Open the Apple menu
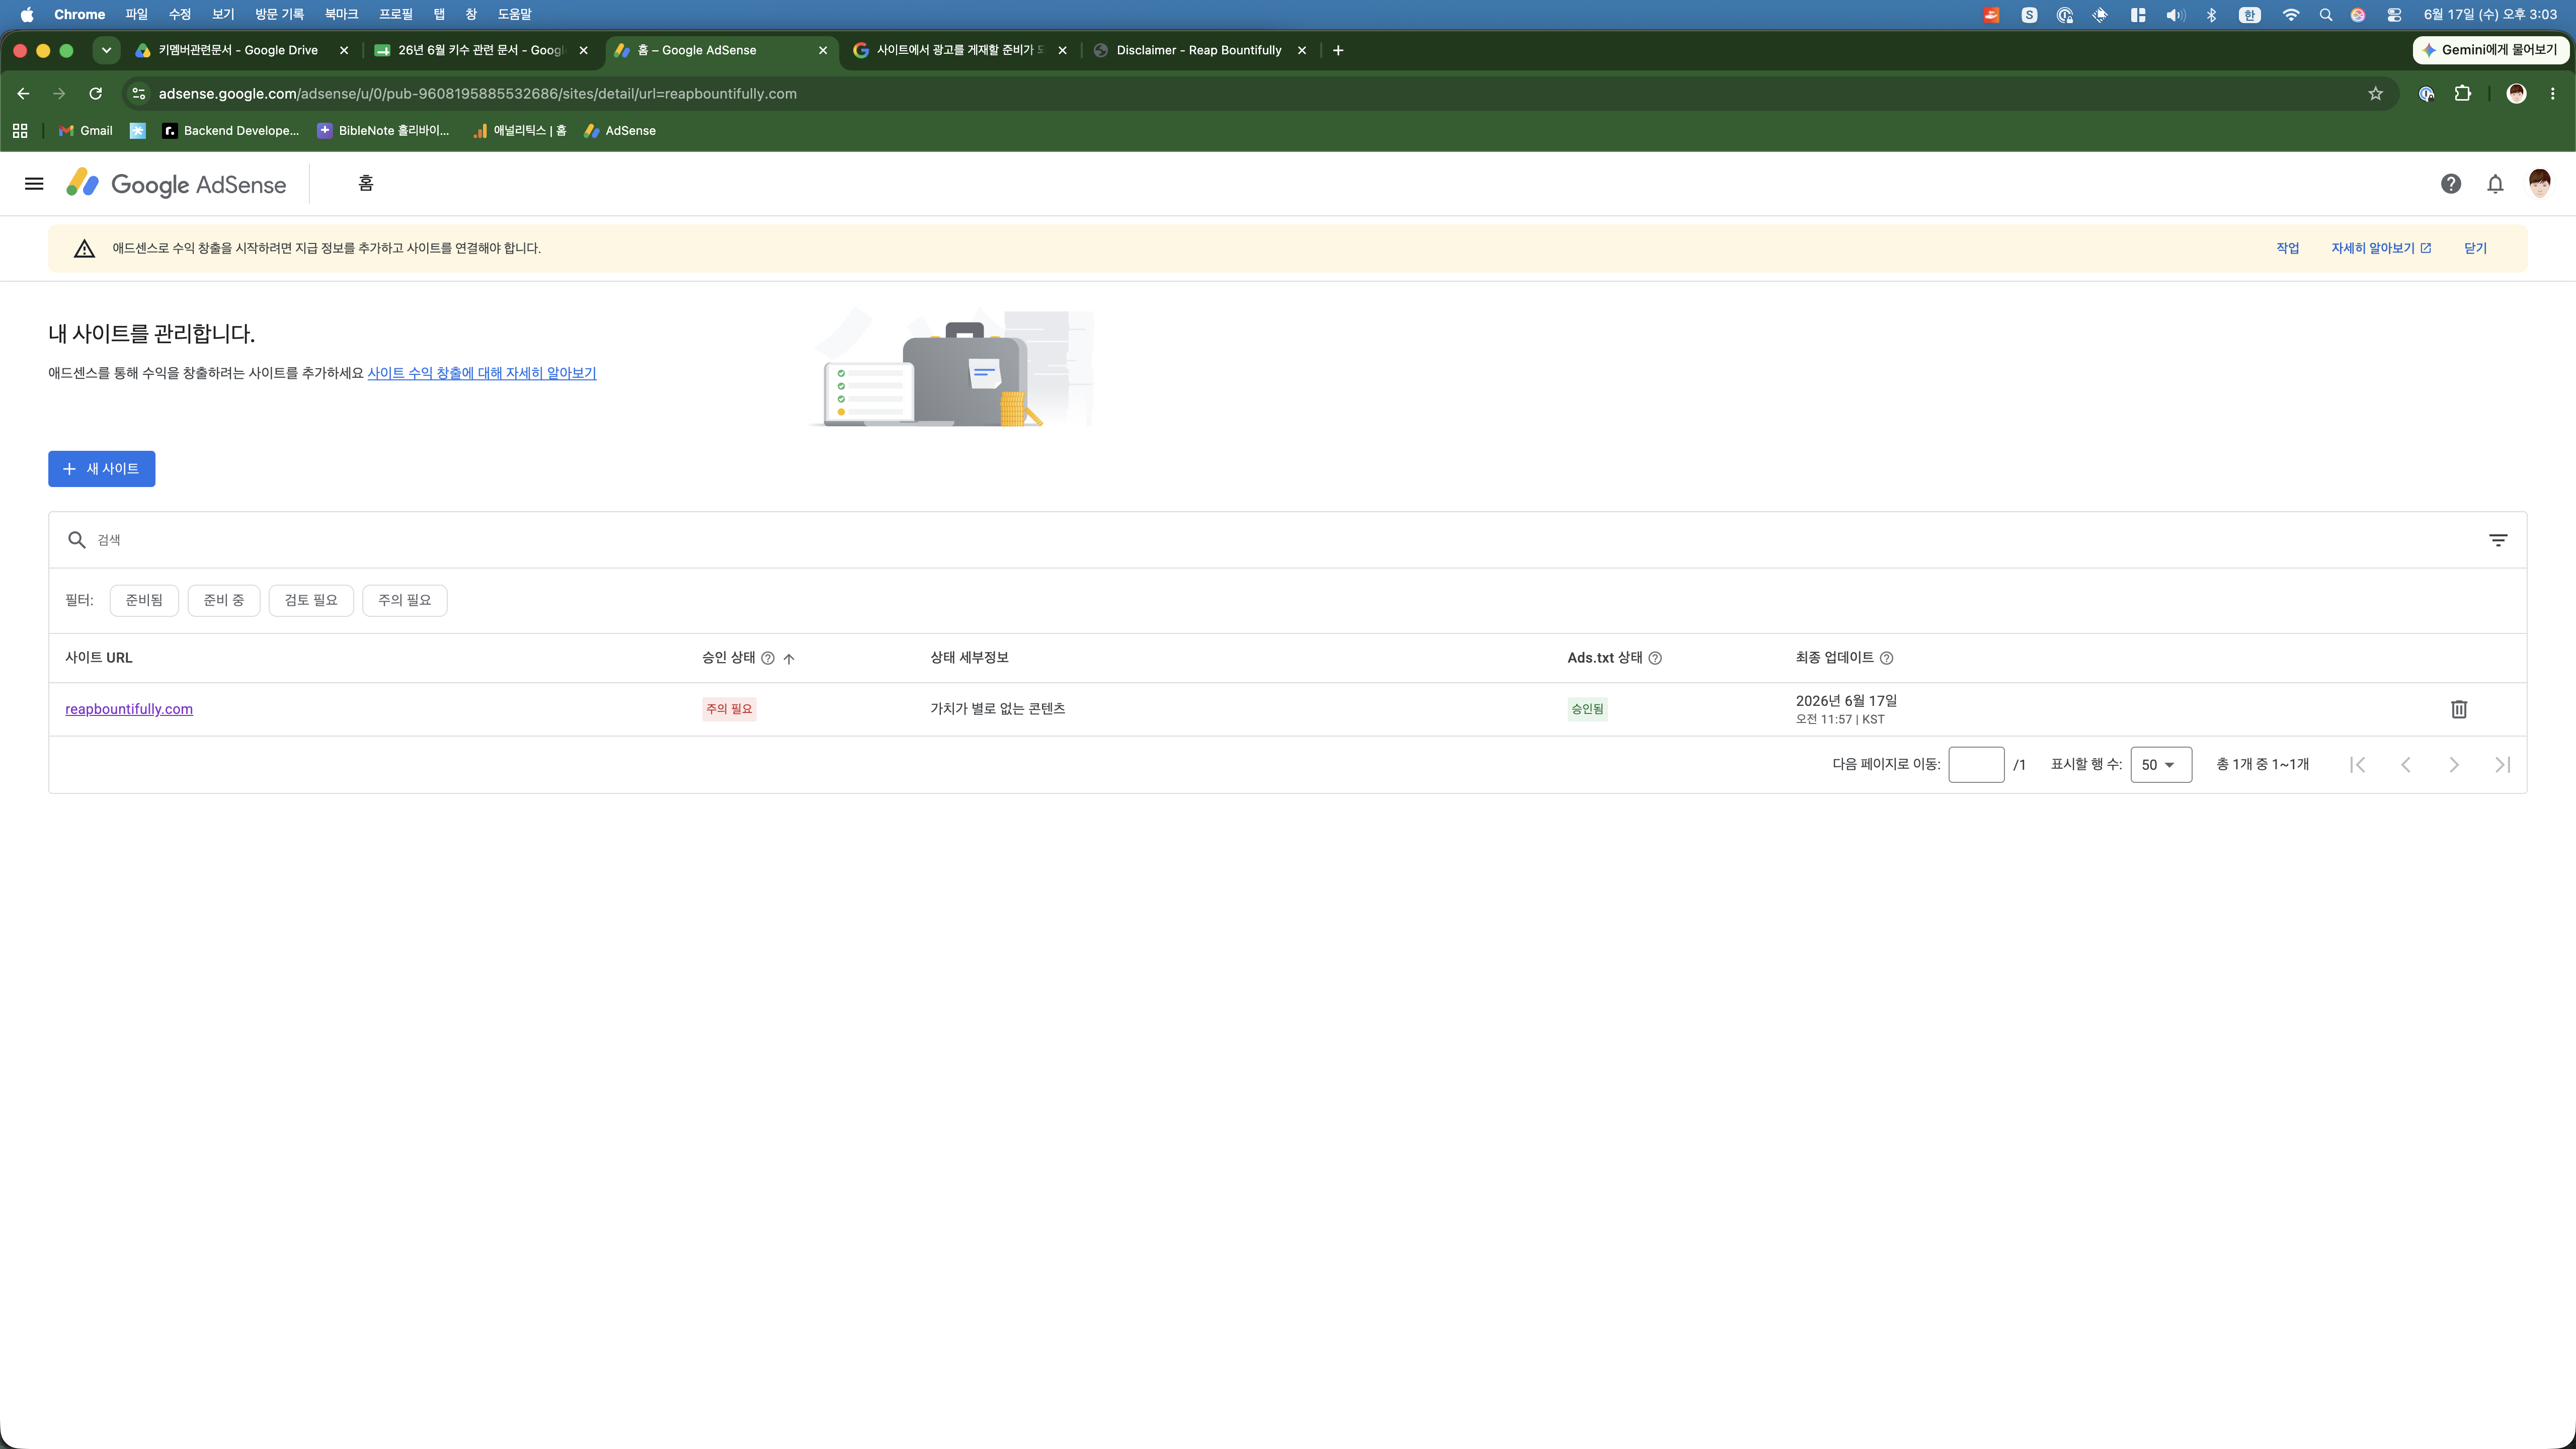 click(27, 14)
